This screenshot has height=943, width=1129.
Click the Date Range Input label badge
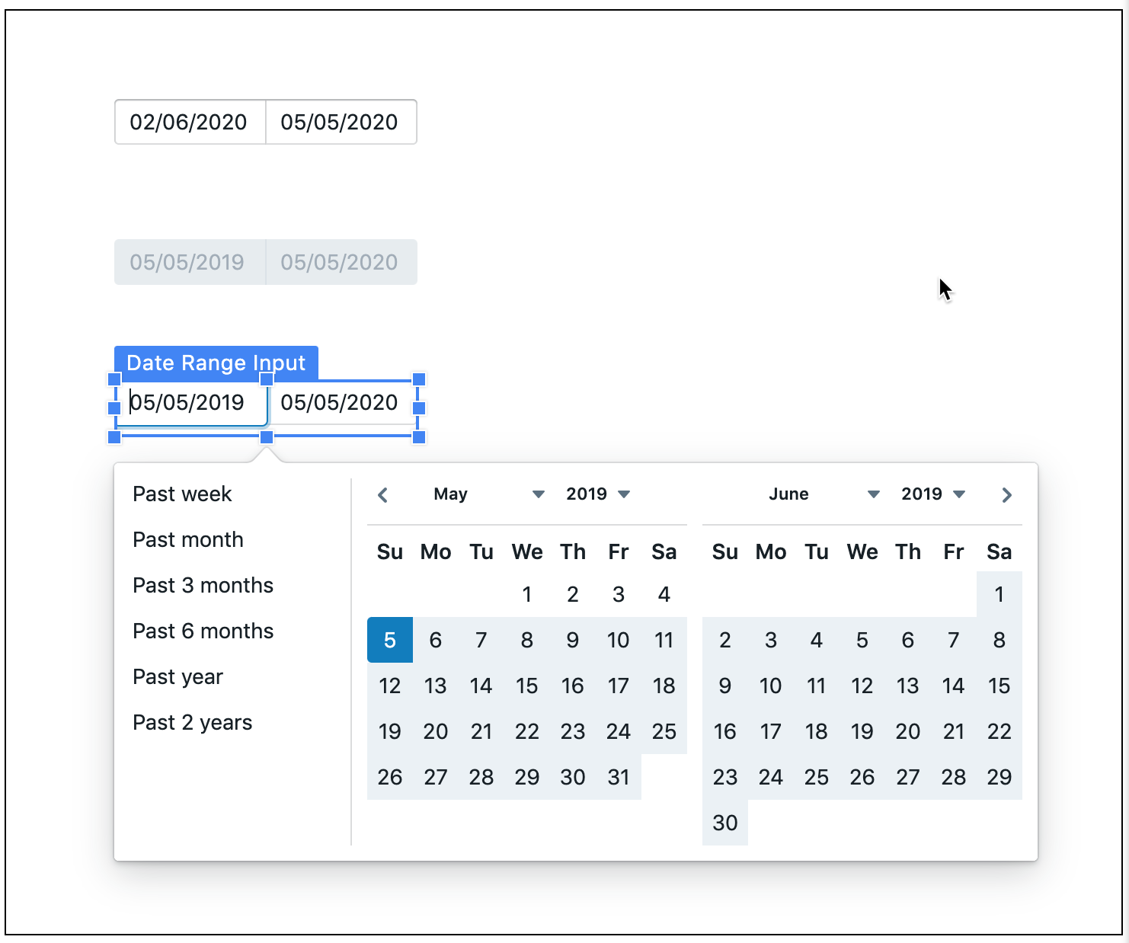point(216,363)
